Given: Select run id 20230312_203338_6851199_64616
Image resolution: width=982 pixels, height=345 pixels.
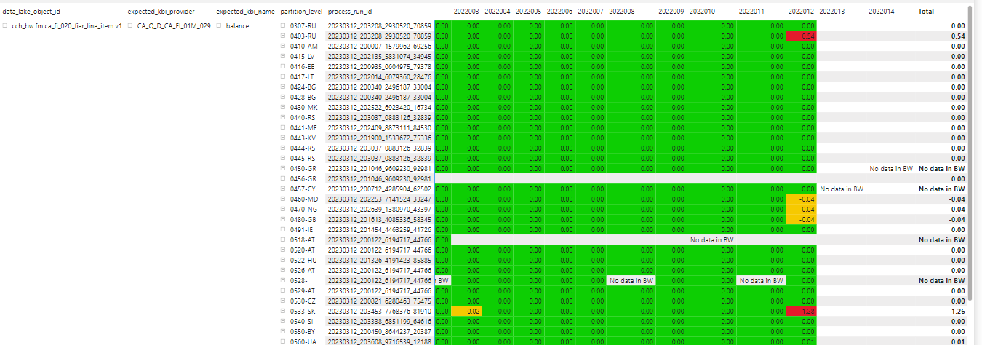Looking at the screenshot, I should click(380, 321).
